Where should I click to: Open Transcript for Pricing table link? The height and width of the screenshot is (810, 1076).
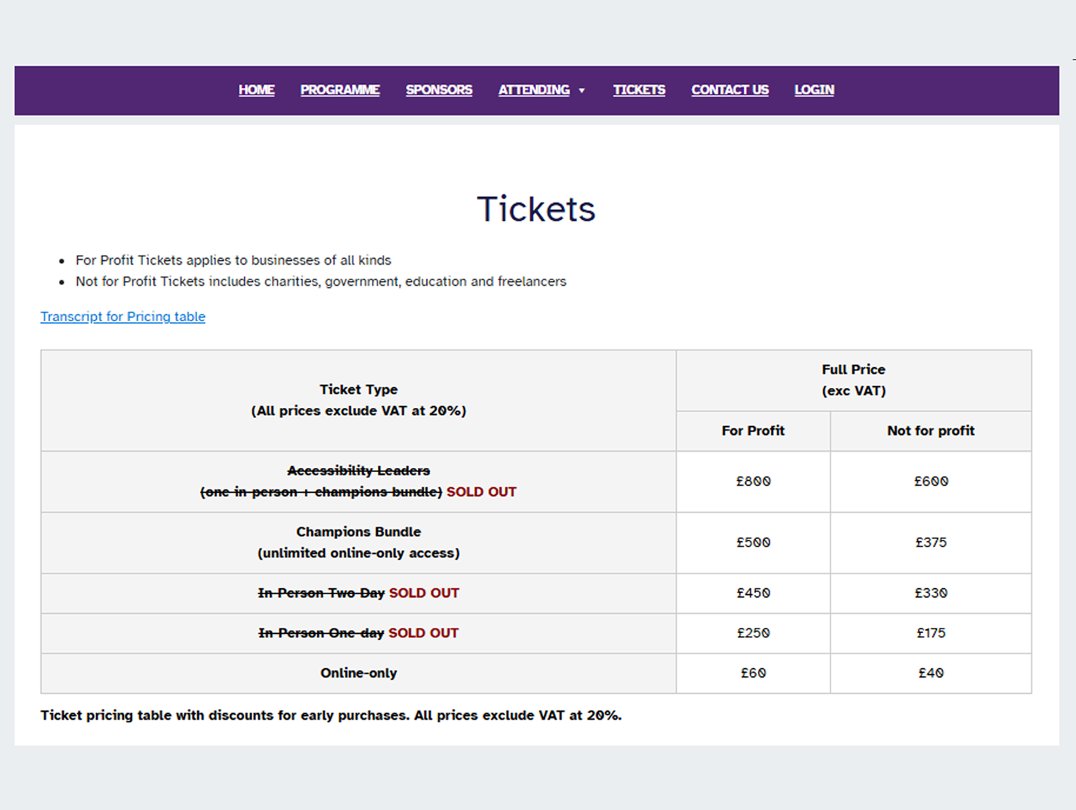[x=123, y=317]
